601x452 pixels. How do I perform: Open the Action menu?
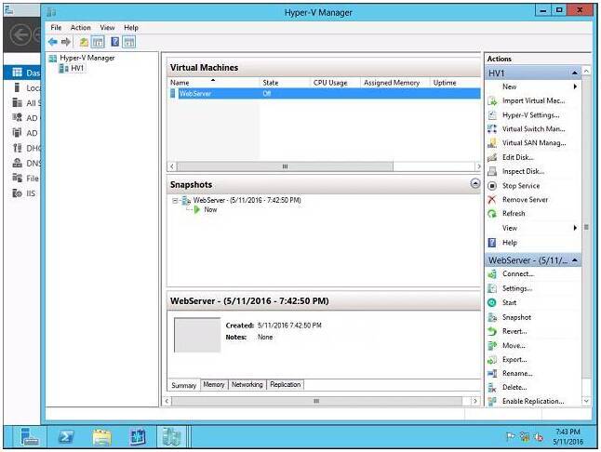[x=81, y=28]
